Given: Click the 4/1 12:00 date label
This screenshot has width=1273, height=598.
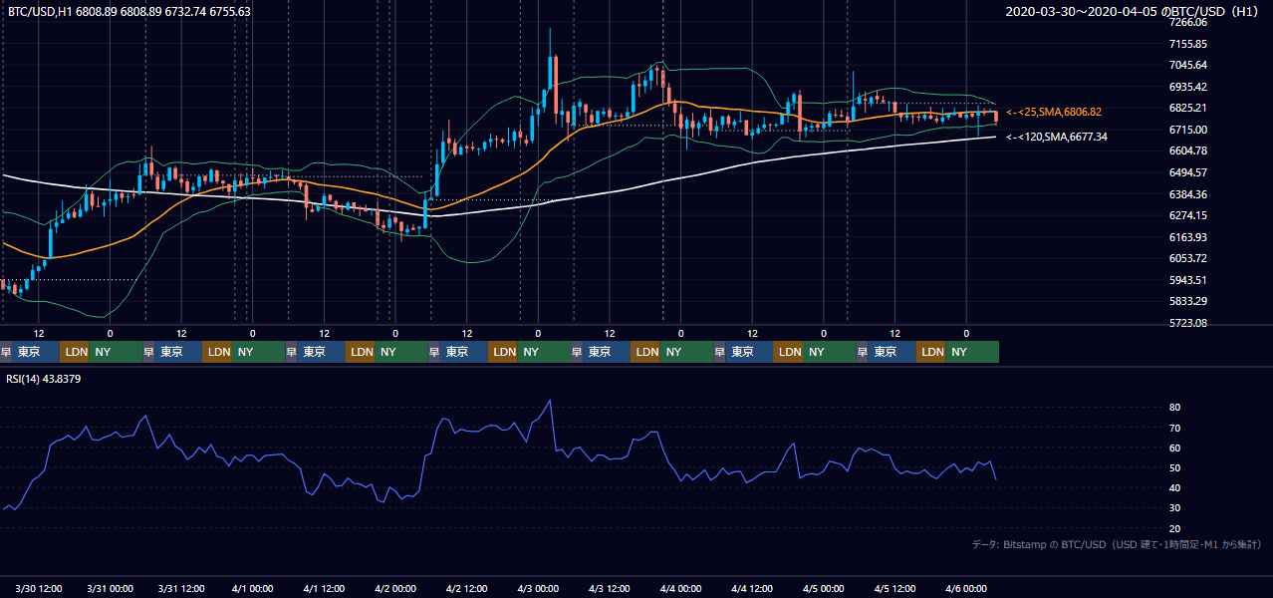Looking at the screenshot, I should click(x=324, y=588).
